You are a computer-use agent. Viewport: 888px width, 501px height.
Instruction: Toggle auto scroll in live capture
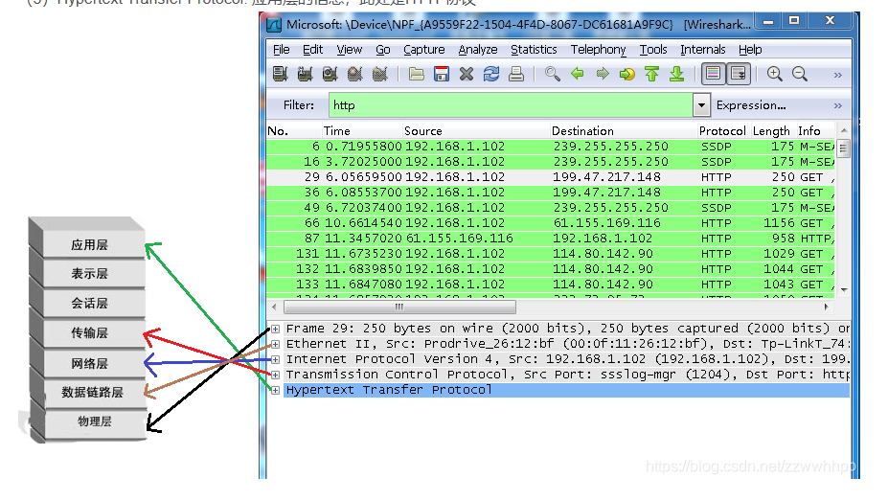click(x=739, y=74)
